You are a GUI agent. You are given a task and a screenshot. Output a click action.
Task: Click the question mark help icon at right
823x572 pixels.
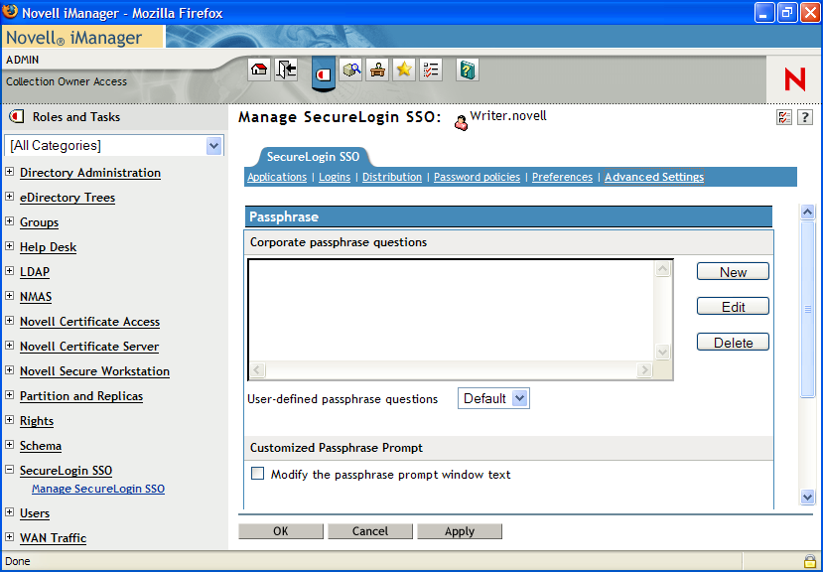[x=804, y=117]
